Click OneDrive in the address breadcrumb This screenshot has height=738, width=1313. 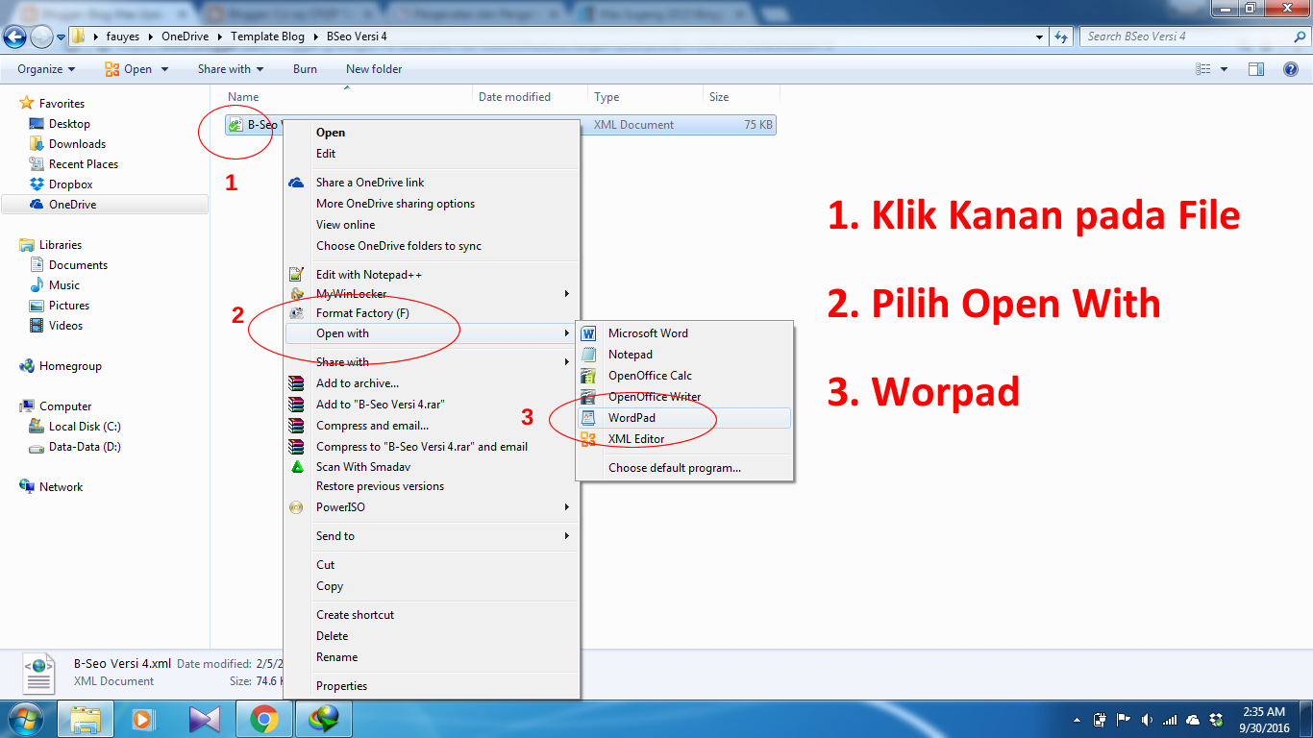pyautogui.click(x=186, y=37)
